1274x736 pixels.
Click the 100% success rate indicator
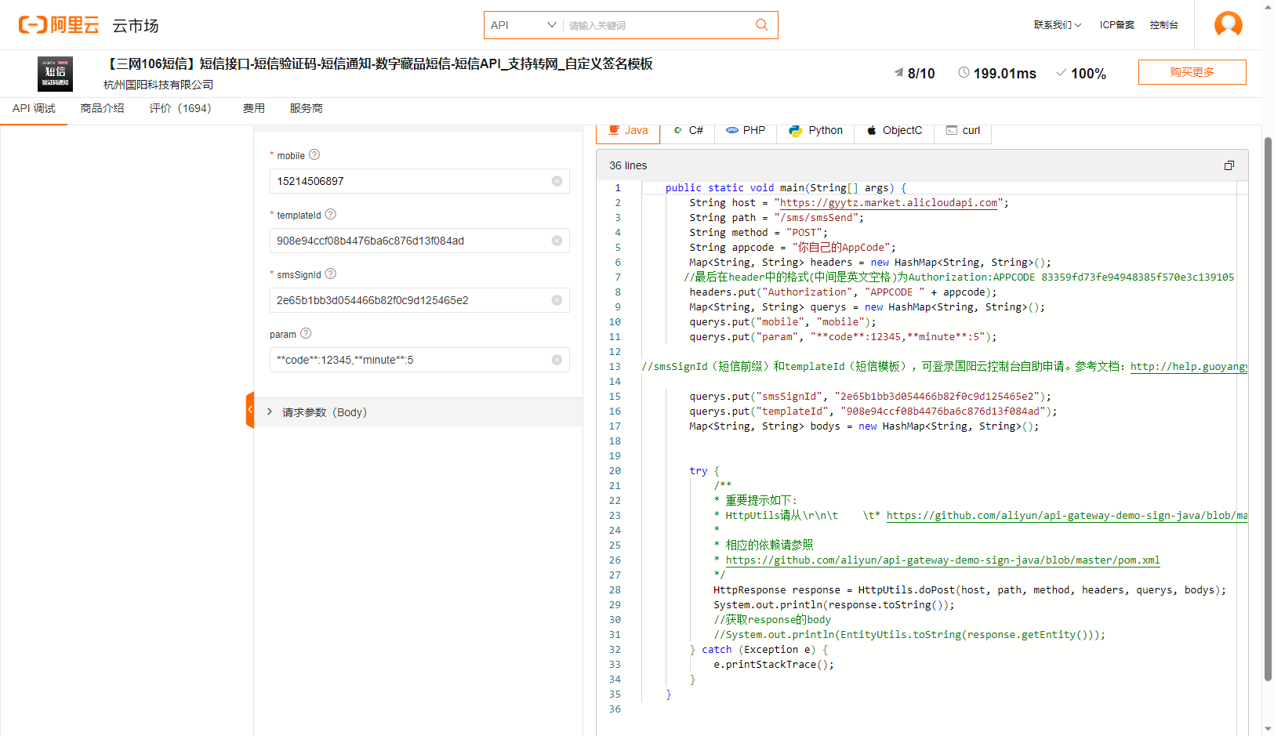point(1081,73)
